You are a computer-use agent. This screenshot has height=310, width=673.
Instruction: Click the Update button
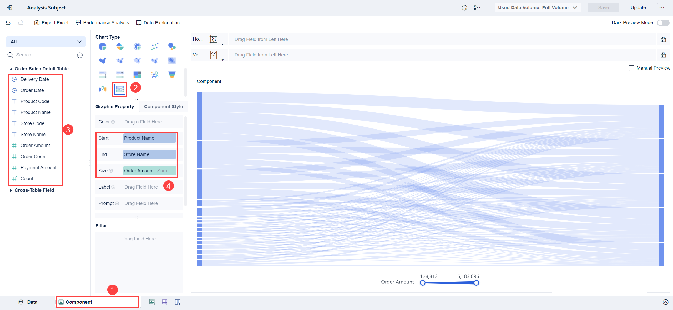638,8
